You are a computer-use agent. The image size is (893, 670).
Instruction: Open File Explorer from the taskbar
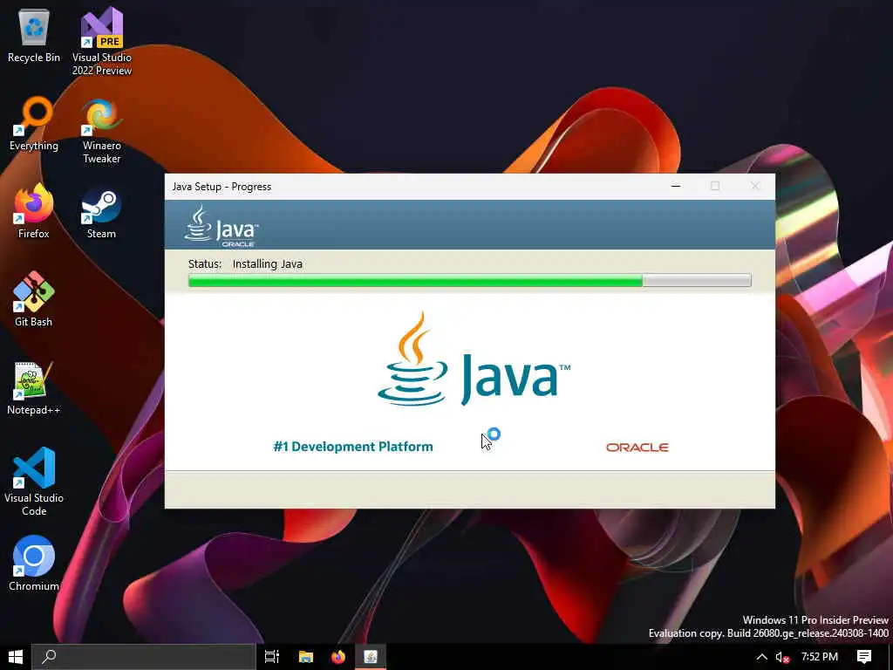coord(306,657)
